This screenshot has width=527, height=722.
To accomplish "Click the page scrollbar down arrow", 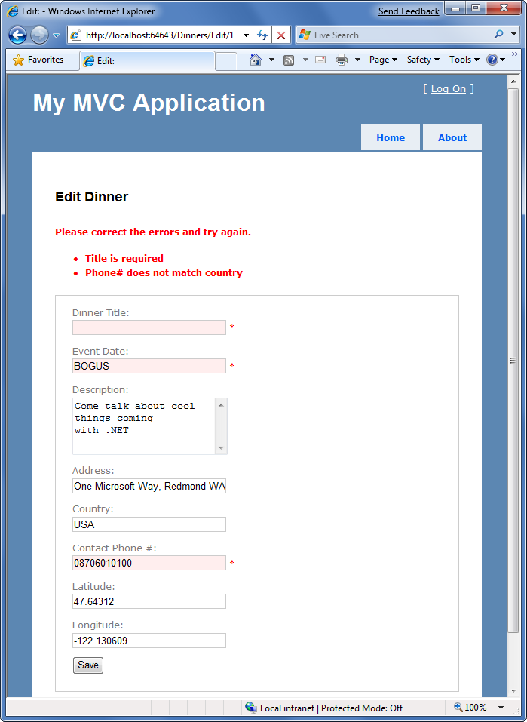I will pyautogui.click(x=513, y=690).
